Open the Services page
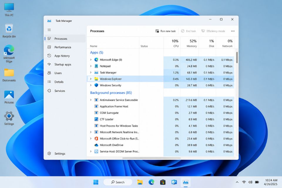Viewport: 282px width, 188px height. point(65,91)
